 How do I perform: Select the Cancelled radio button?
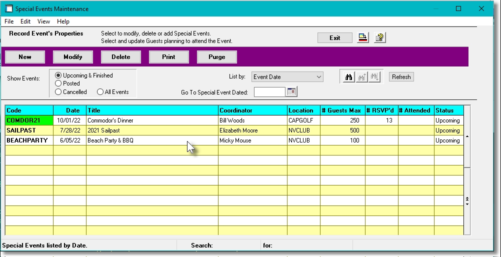pyautogui.click(x=58, y=92)
